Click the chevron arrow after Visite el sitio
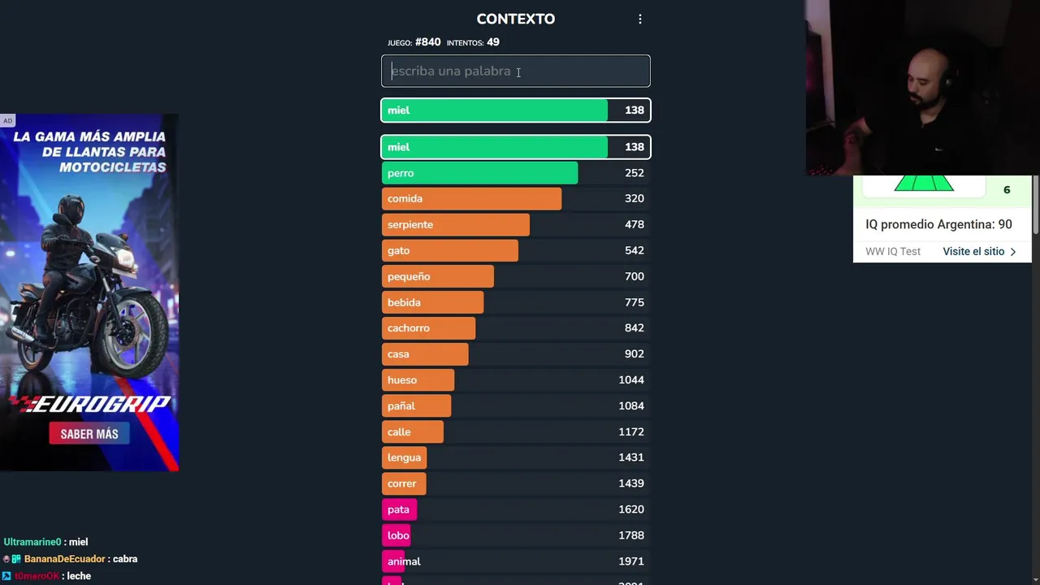 pyautogui.click(x=1013, y=252)
